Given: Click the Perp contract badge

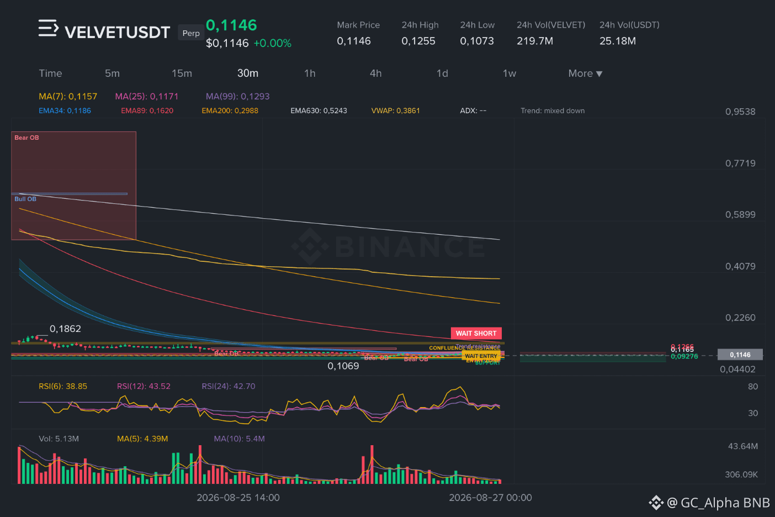Looking at the screenshot, I should (x=191, y=33).
